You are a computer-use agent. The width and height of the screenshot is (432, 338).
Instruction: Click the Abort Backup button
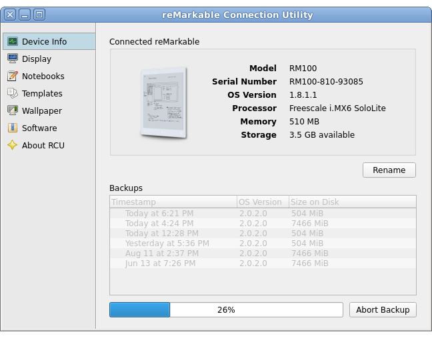pyautogui.click(x=383, y=309)
